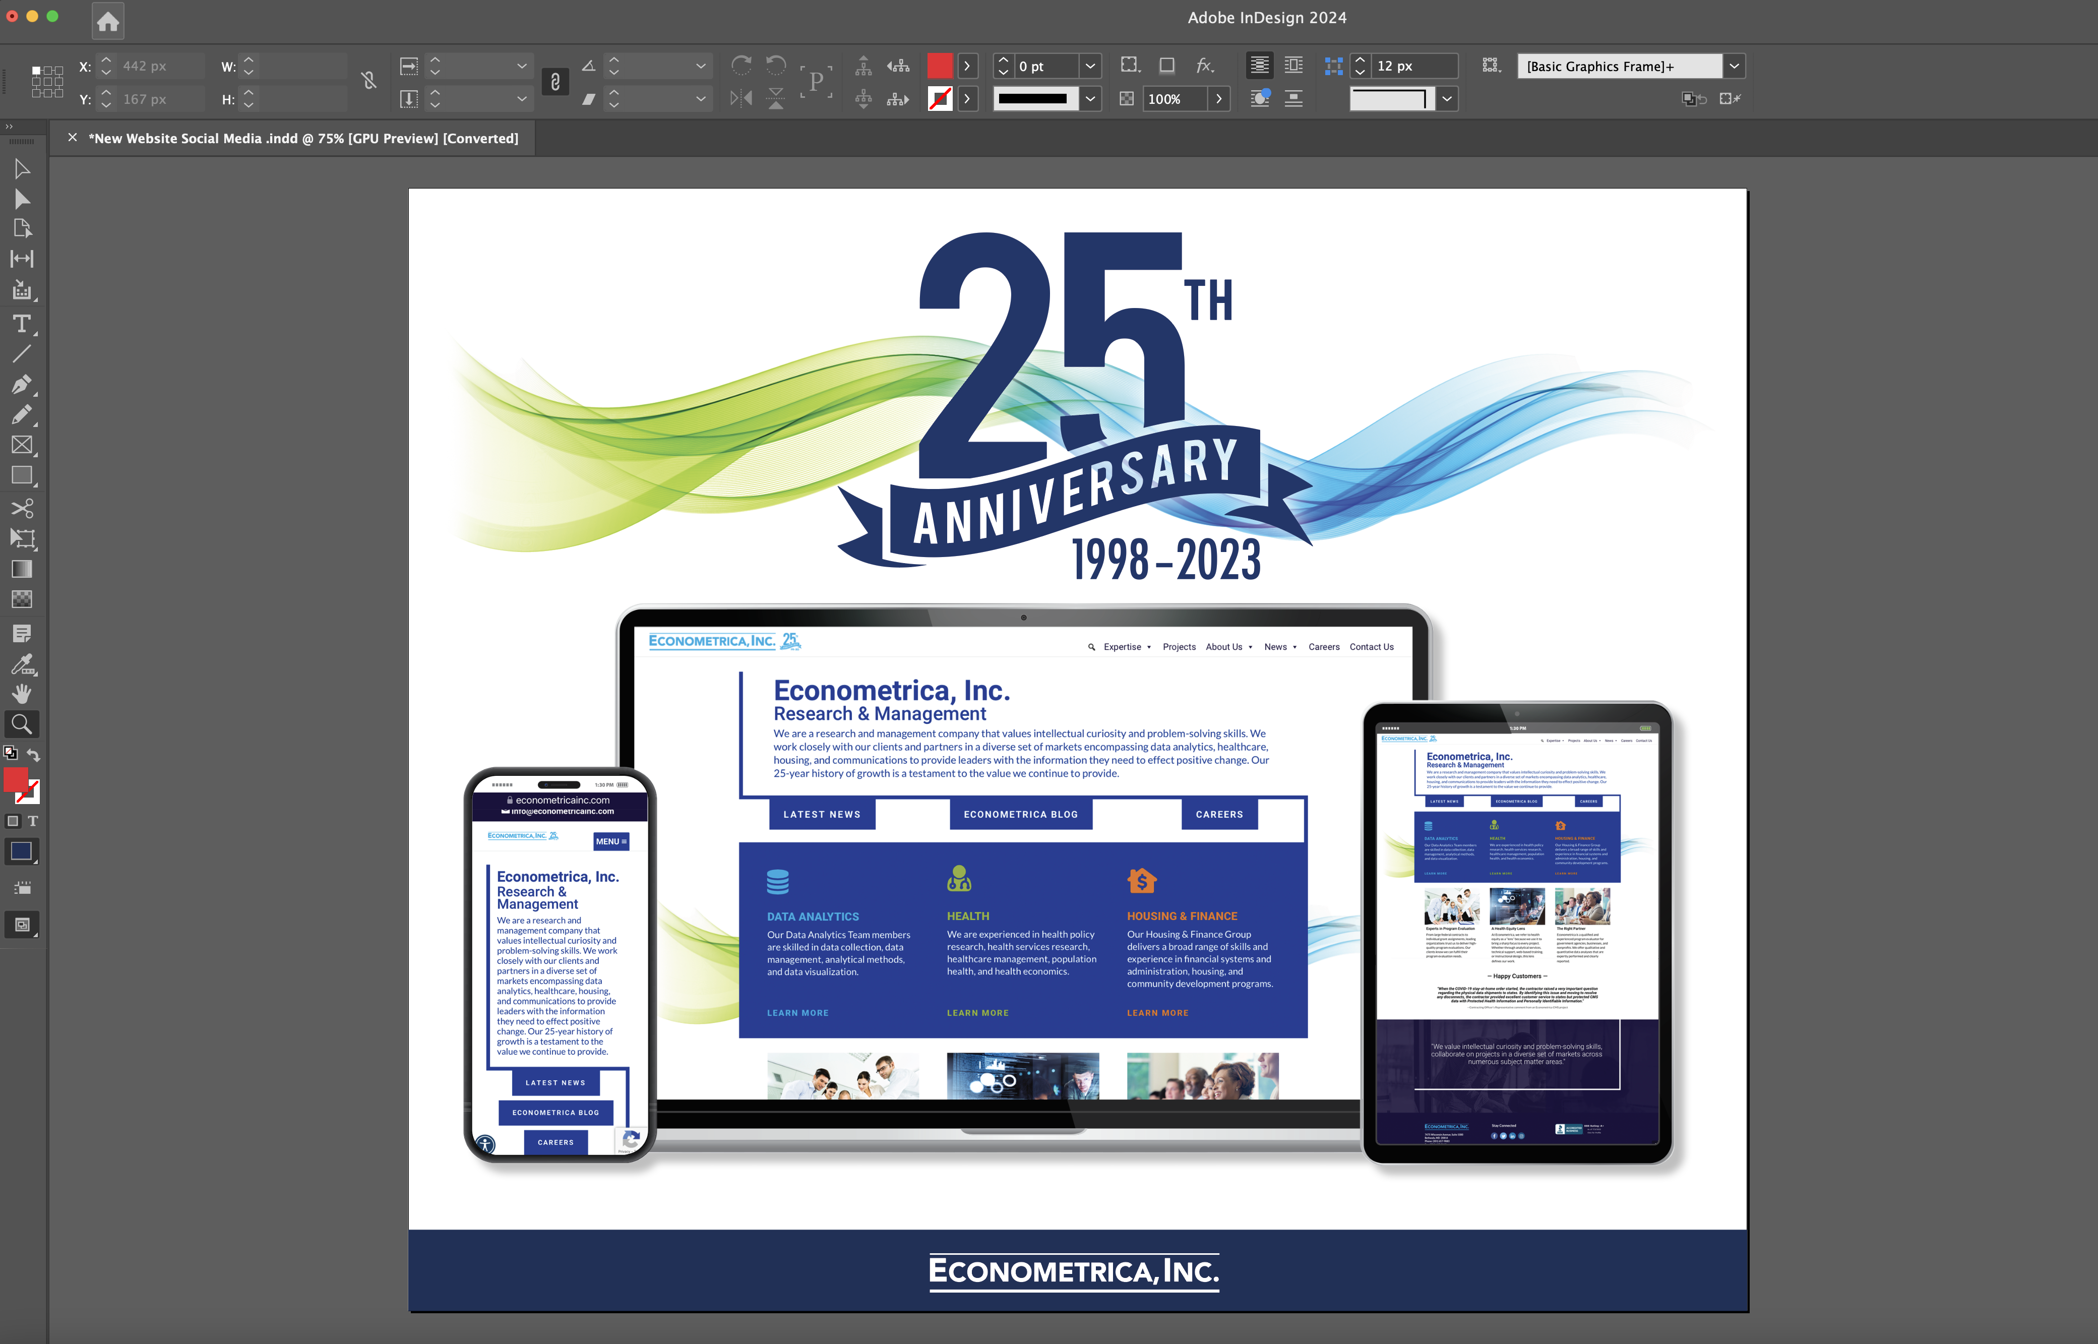2098x1344 pixels.
Task: Select the Scissors tool
Action: pos(22,508)
